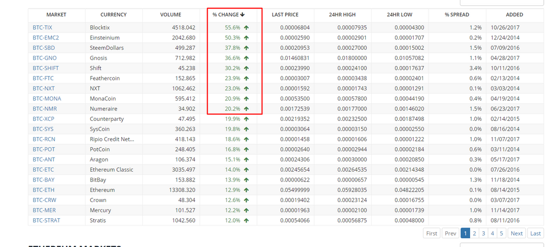
Task: Click the green up arrow beside 50.3%
Action: (x=246, y=37)
